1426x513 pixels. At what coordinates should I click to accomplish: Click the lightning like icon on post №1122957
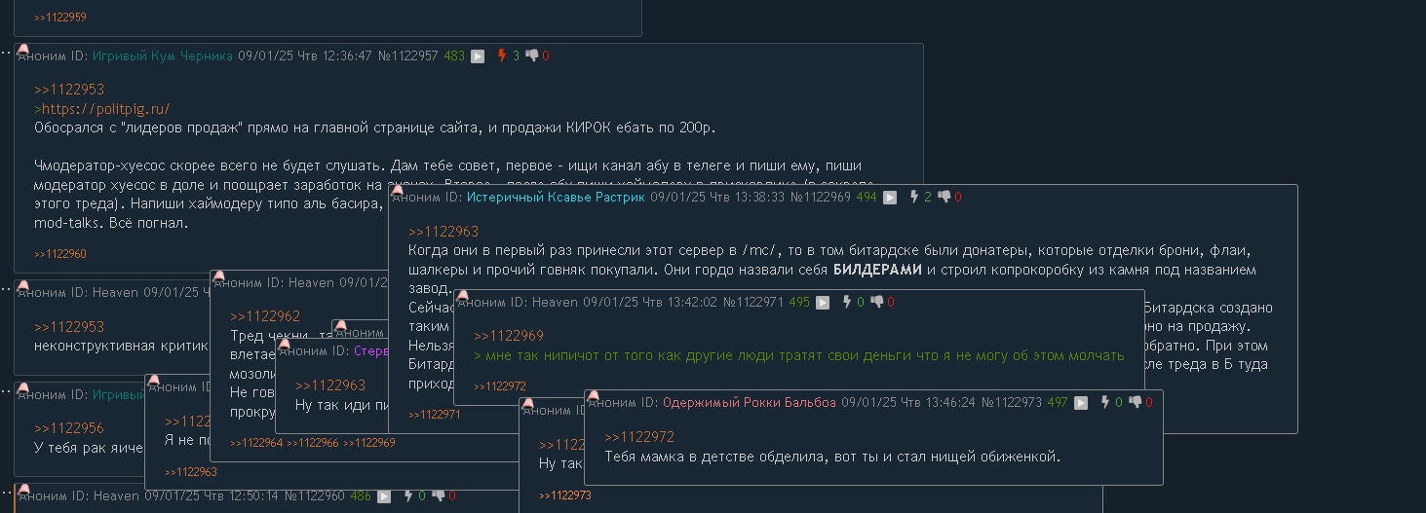click(501, 55)
